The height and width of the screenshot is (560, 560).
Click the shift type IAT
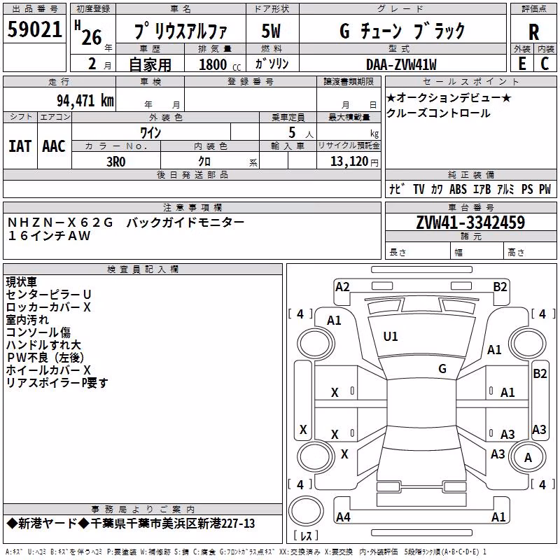coord(20,146)
